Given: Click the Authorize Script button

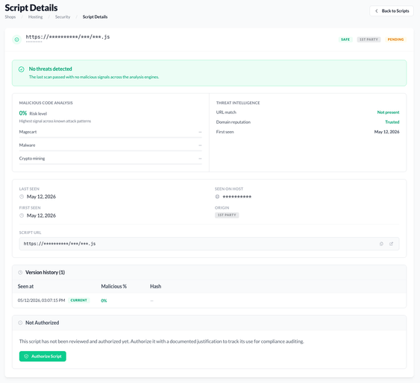Looking at the screenshot, I should [x=43, y=356].
